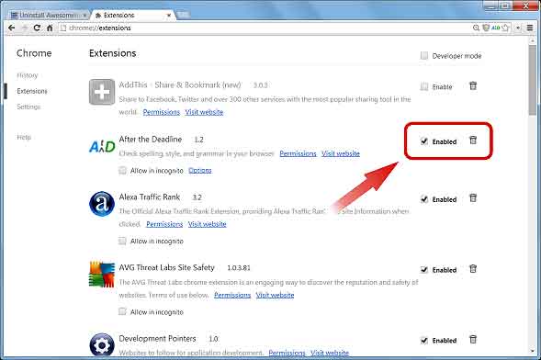This screenshot has width=541, height=360.
Task: Open Help in Chrome sidebar
Action: (24, 137)
